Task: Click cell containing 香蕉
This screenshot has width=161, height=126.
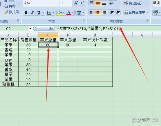Action: [9, 50]
